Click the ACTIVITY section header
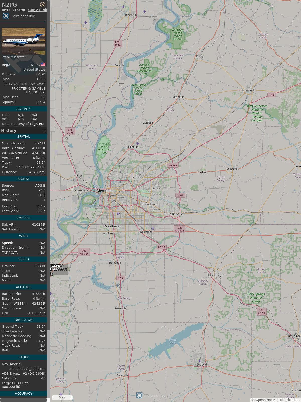Image resolution: width=301 pixels, height=402 pixels. [x=24, y=109]
